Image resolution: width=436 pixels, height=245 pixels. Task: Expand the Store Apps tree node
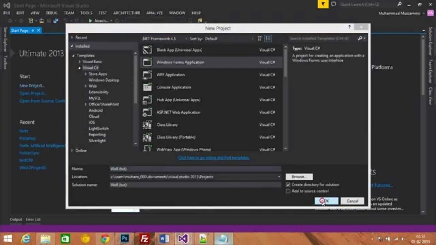[86, 74]
